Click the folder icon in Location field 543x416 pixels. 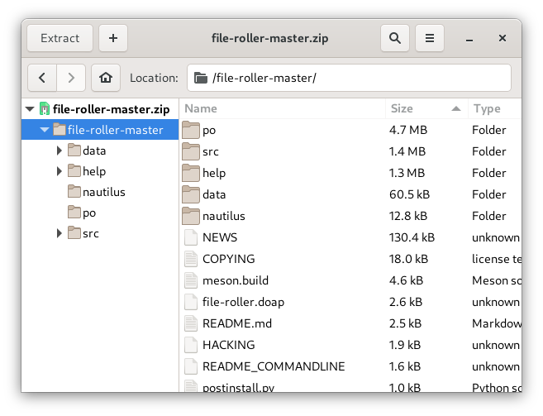tap(201, 78)
